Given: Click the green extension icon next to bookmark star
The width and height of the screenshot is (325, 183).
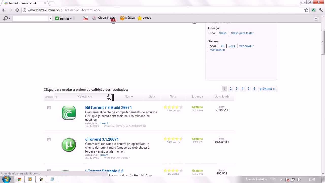Looking at the screenshot, I should pyautogui.click(x=314, y=10).
